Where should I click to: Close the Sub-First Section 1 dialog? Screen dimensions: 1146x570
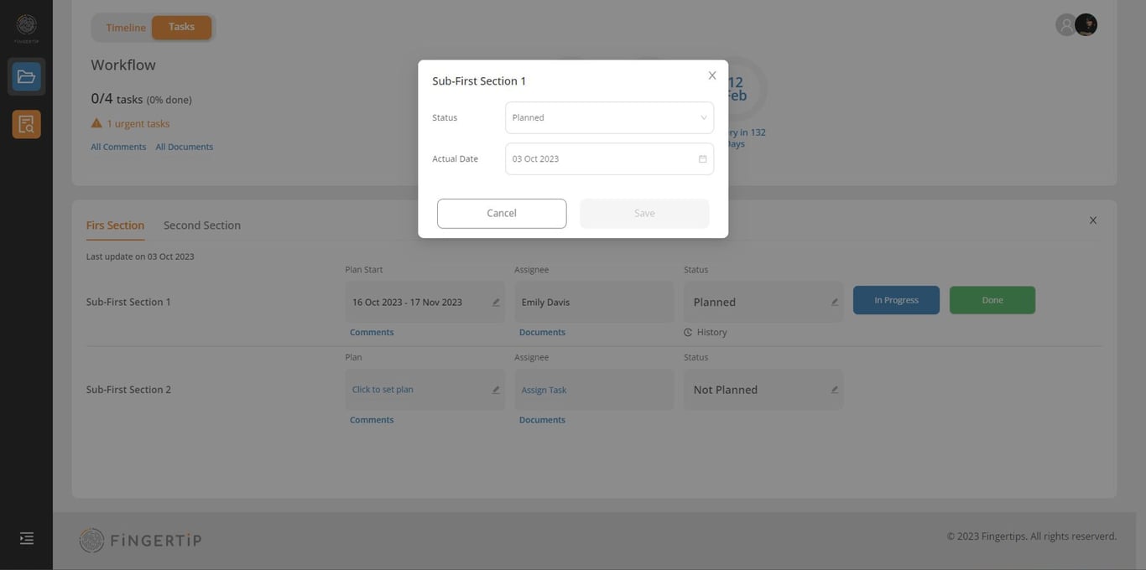click(712, 75)
